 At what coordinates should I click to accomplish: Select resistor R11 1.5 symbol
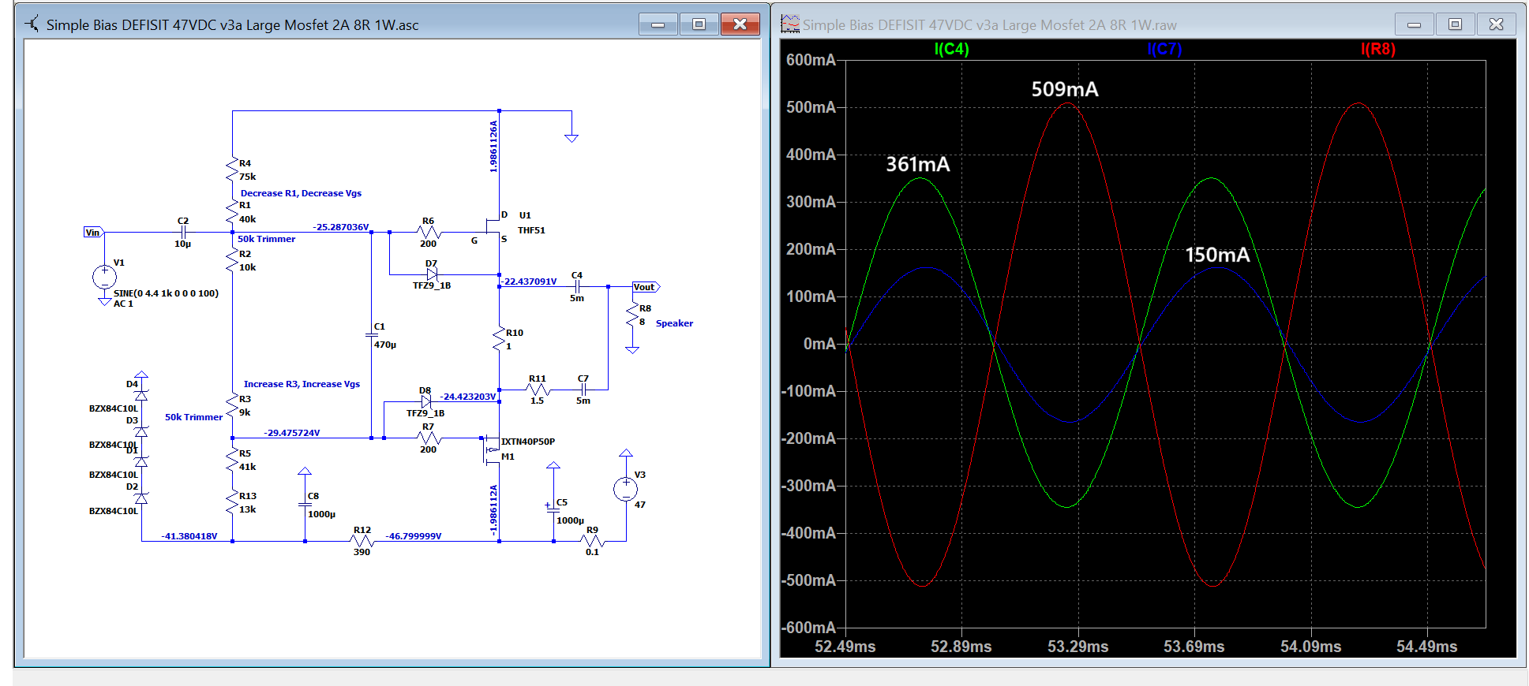pyautogui.click(x=538, y=390)
